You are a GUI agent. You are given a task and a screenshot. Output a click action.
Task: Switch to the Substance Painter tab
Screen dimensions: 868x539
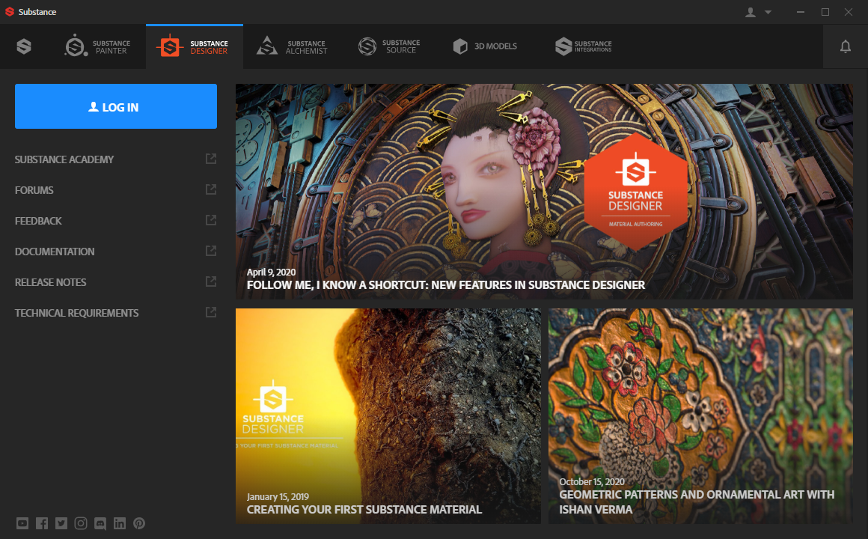click(x=97, y=46)
